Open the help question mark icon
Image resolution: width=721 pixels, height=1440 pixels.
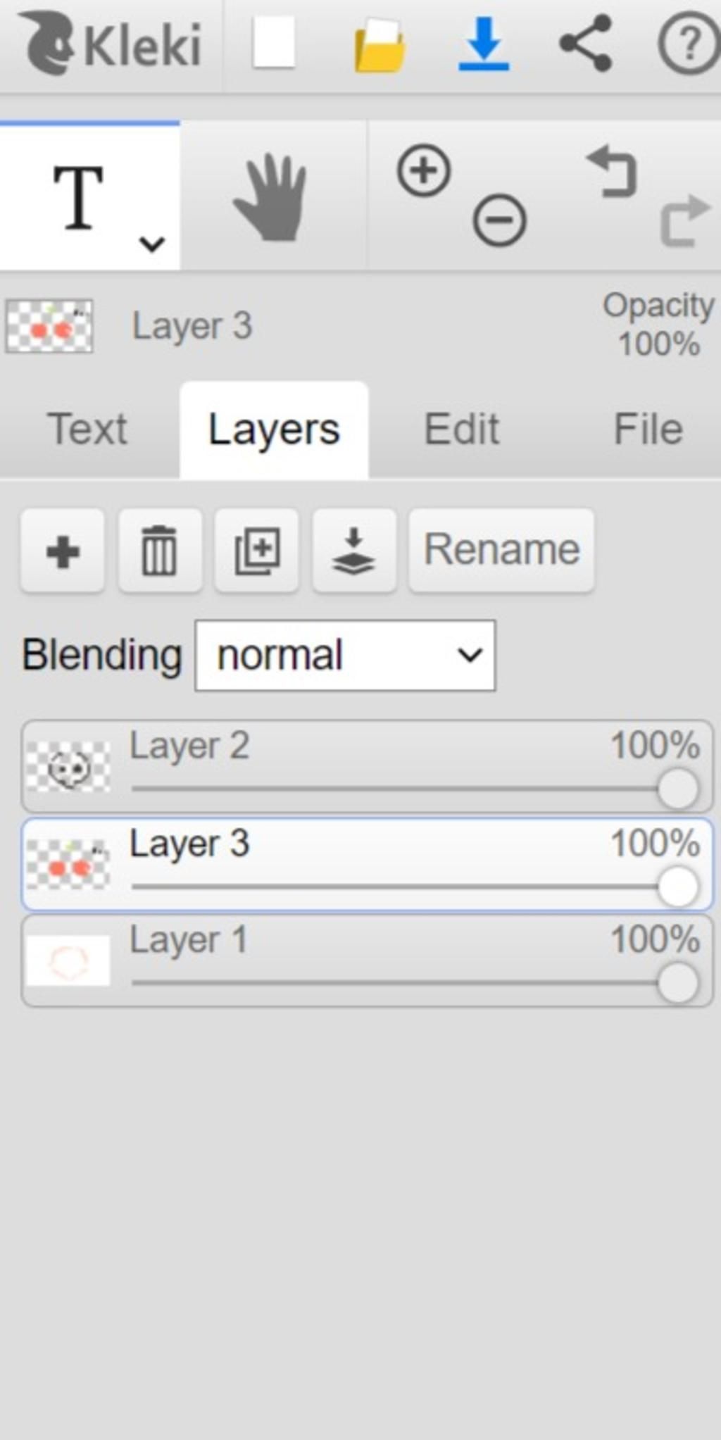click(x=688, y=44)
